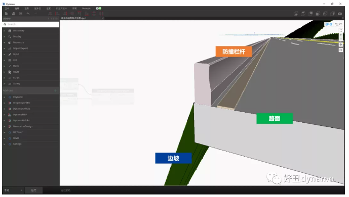Toggle the green status indicator in menu bar

[99, 9]
